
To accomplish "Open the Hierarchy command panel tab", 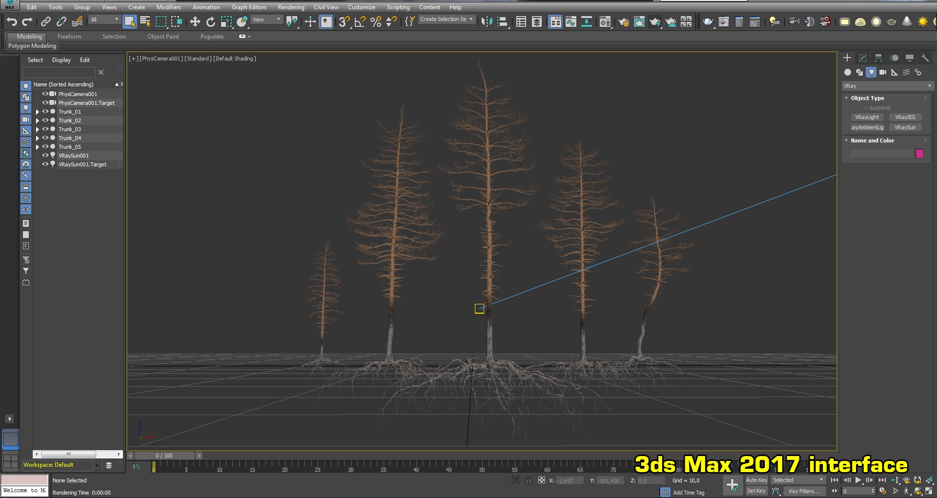I will pyautogui.click(x=878, y=58).
